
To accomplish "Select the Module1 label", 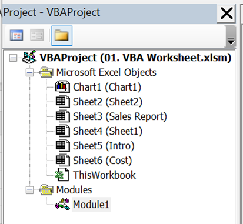I will coord(91,205).
